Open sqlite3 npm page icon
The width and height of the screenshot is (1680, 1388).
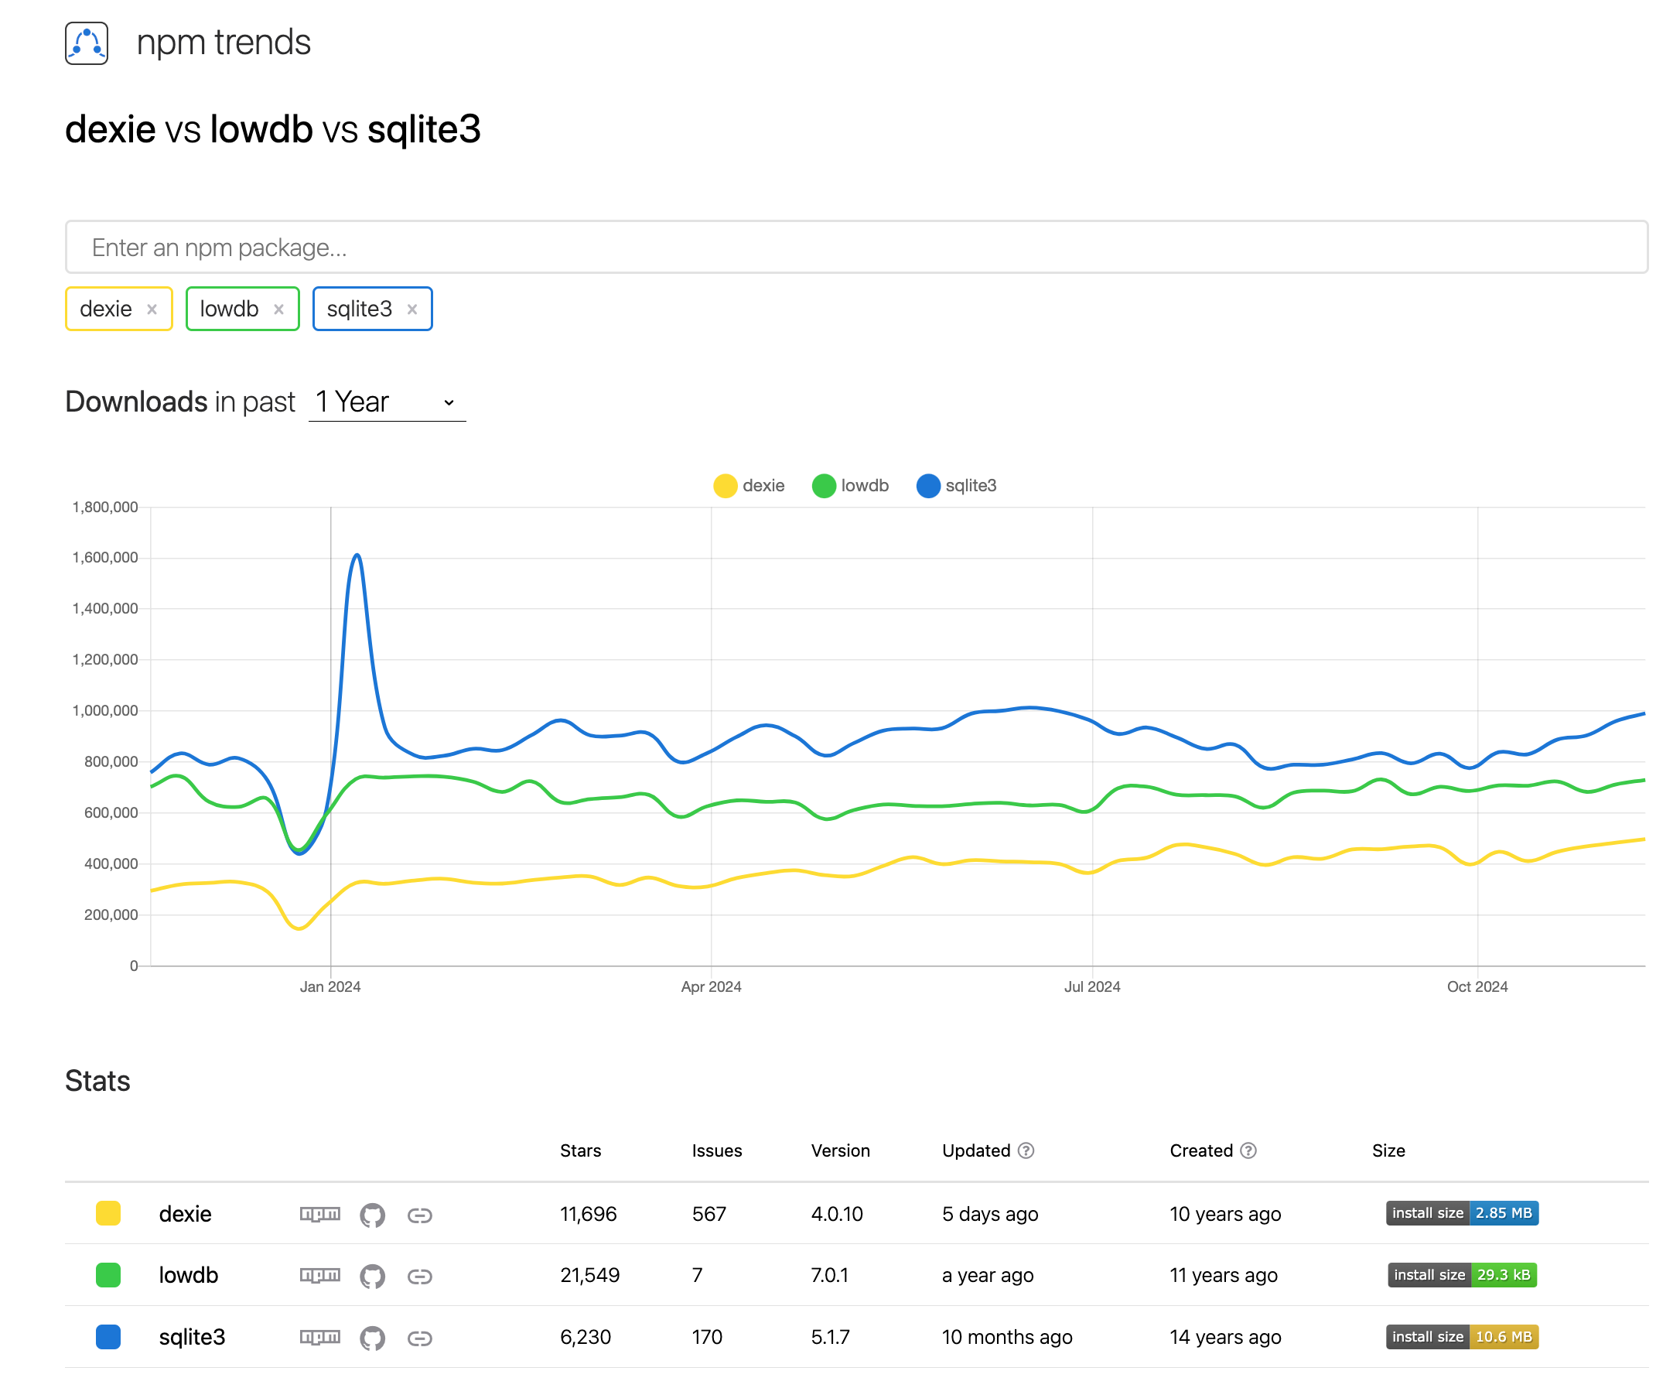[319, 1337]
